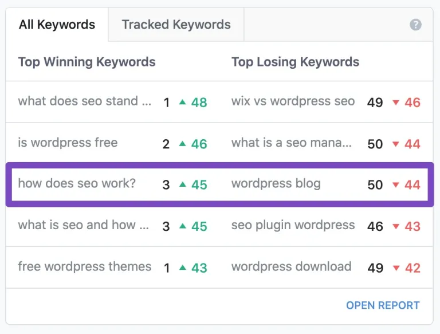The width and height of the screenshot is (440, 334).
Task: Click the 'is wordpress free' keyword
Action: 68,143
